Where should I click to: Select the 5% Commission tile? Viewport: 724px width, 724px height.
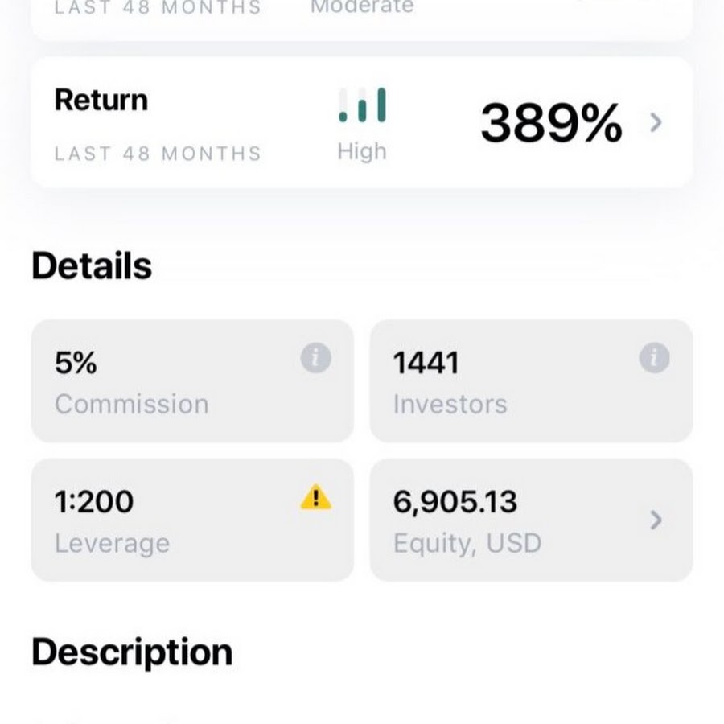point(192,381)
